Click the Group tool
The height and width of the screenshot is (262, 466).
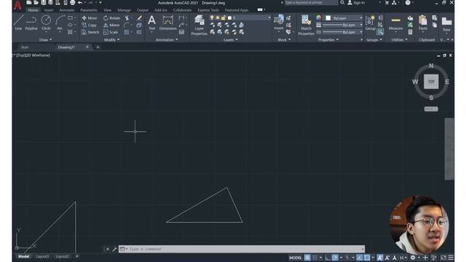click(371, 23)
